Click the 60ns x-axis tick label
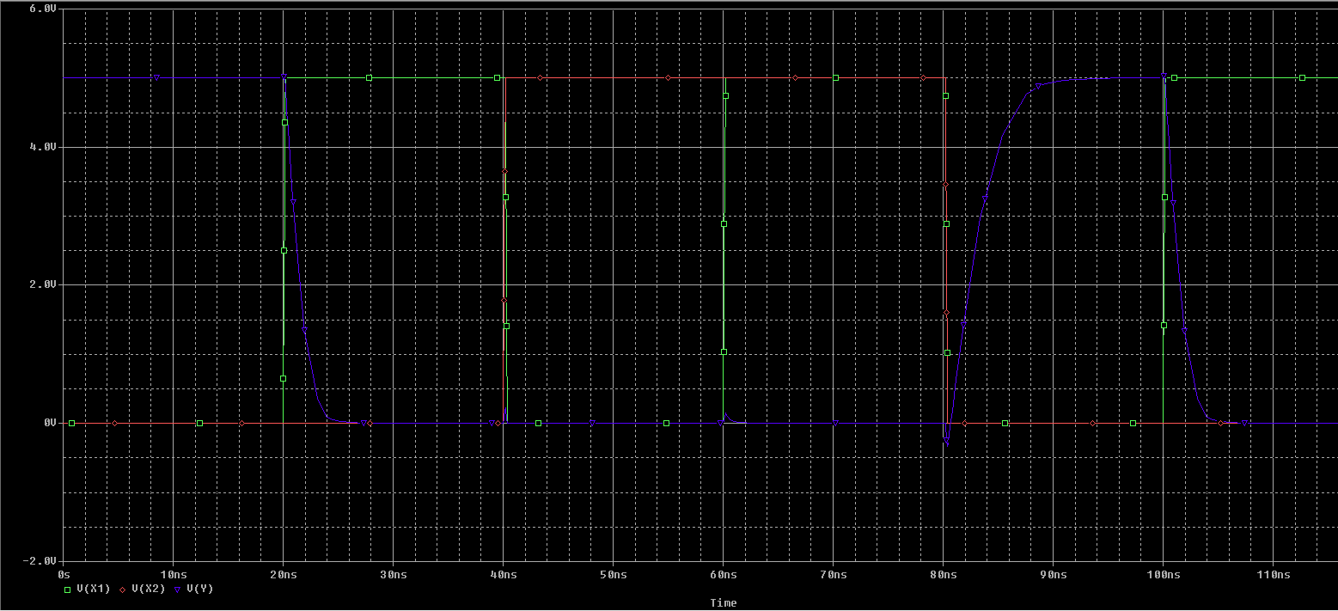 [x=724, y=573]
